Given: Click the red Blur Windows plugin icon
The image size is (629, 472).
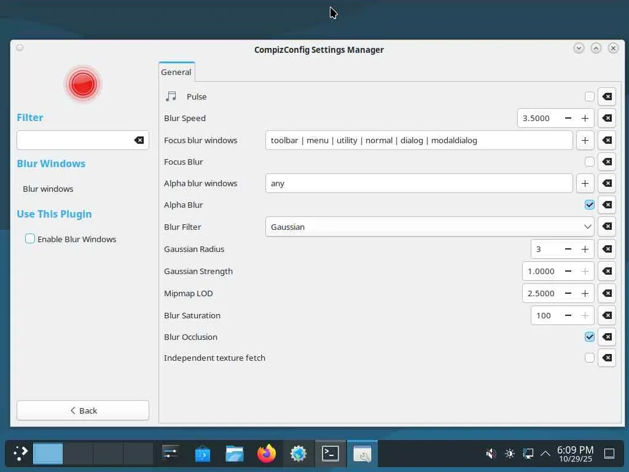Looking at the screenshot, I should (x=83, y=84).
